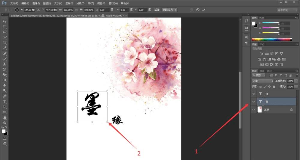The width and height of the screenshot is (300, 160).
Task: Hide the 背景 layer
Action: click(253, 110)
